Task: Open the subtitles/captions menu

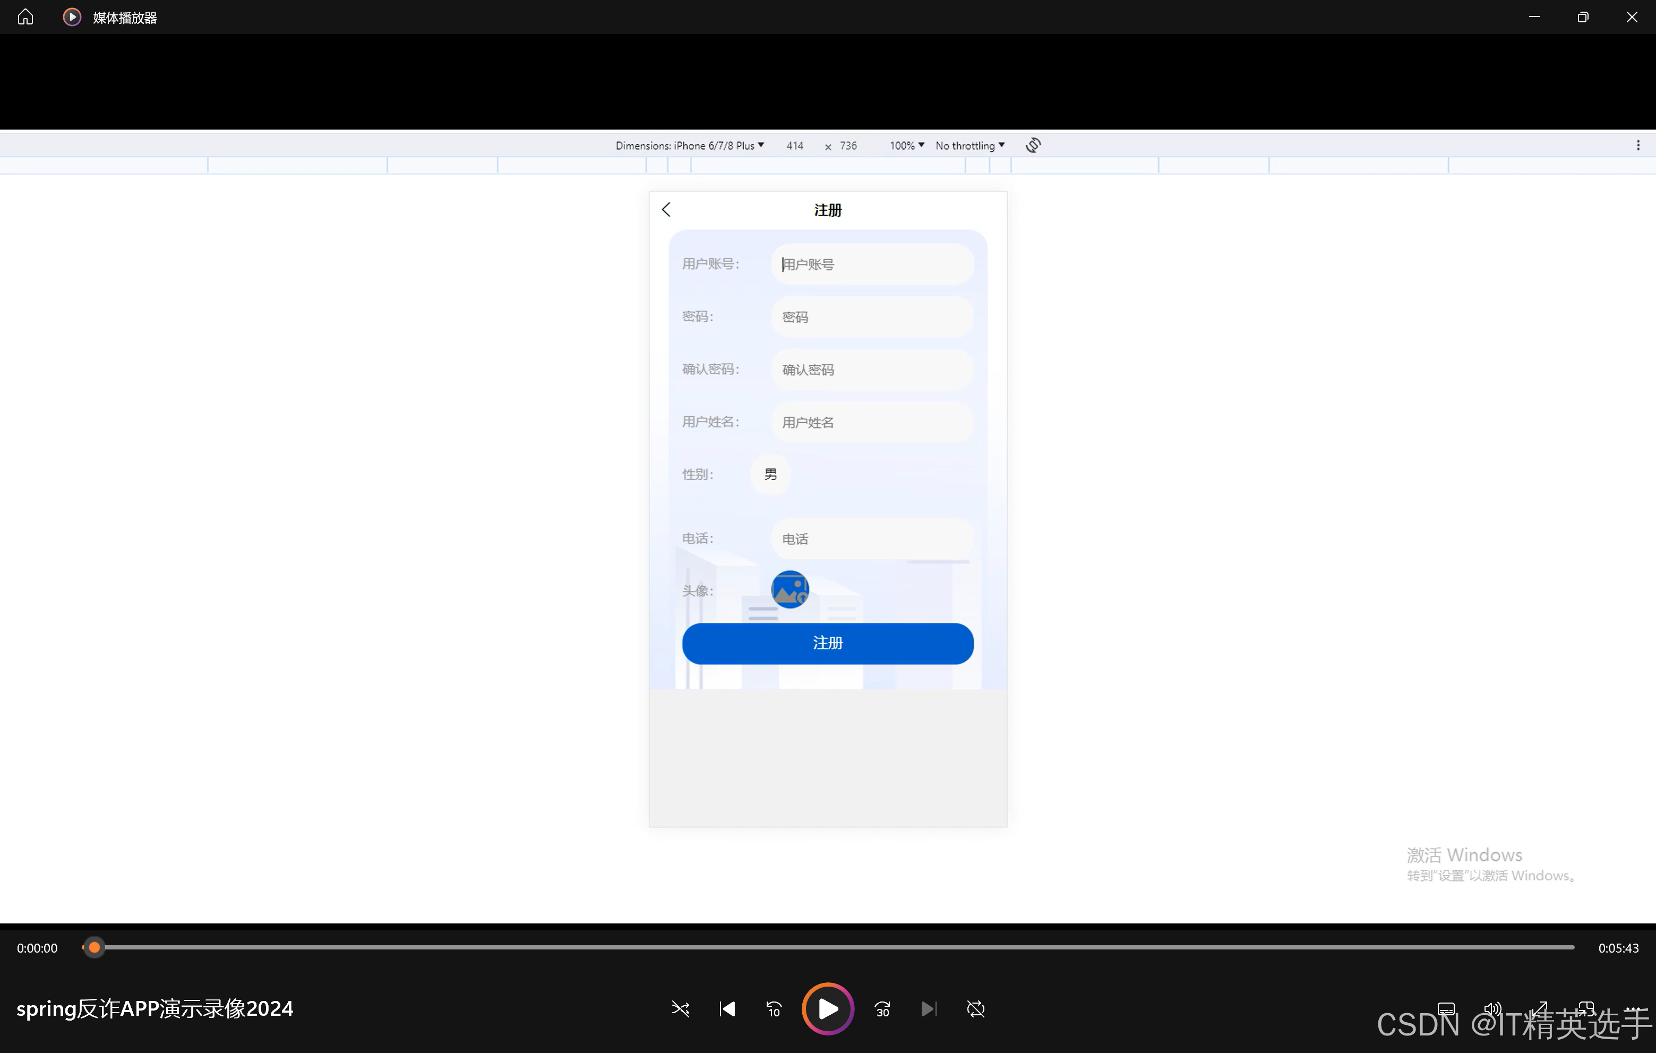Action: 1446,1008
